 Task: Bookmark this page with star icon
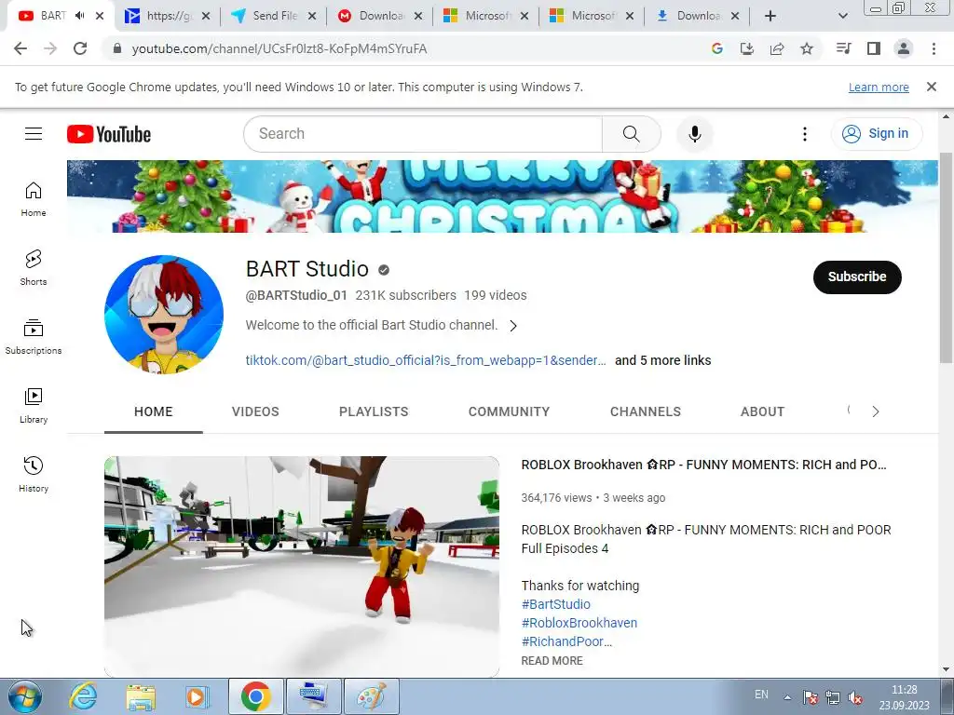pyautogui.click(x=807, y=48)
